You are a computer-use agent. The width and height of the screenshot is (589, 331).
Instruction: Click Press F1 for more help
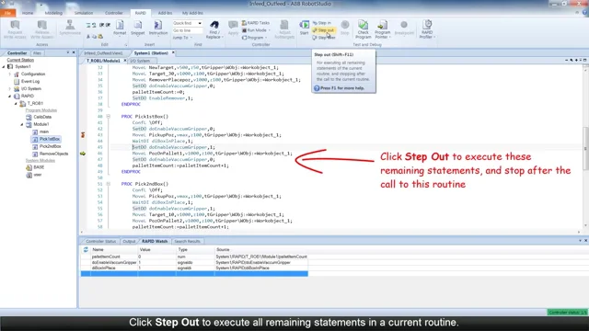pyautogui.click(x=342, y=88)
